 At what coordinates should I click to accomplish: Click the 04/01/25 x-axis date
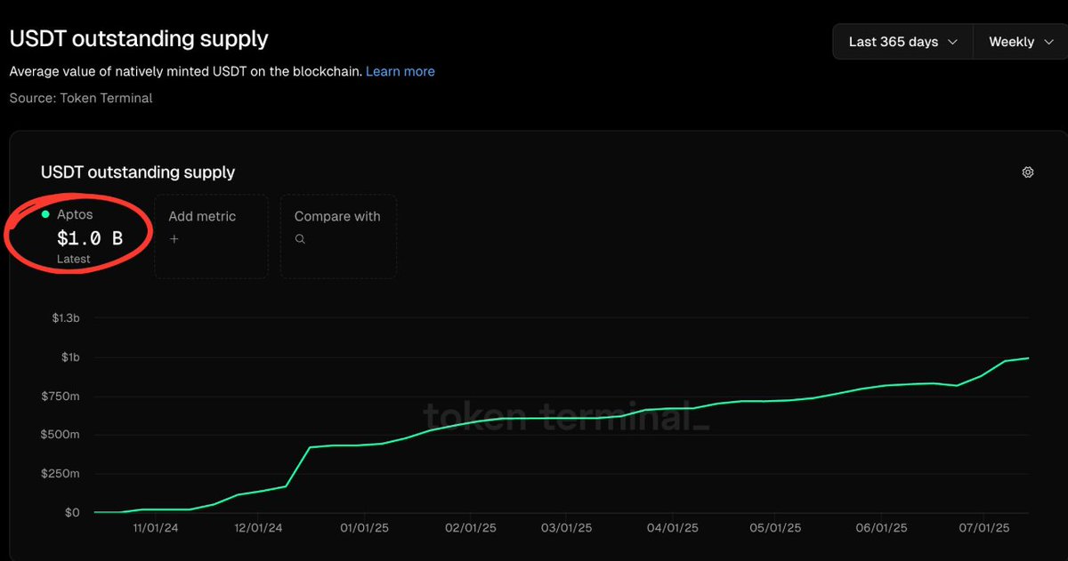pos(672,527)
